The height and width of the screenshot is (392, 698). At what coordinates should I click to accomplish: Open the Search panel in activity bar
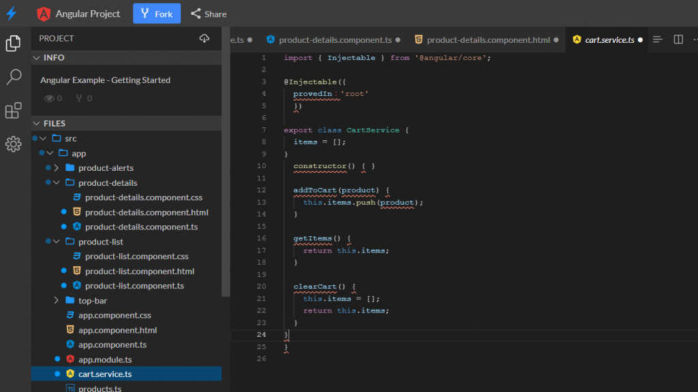(x=13, y=77)
